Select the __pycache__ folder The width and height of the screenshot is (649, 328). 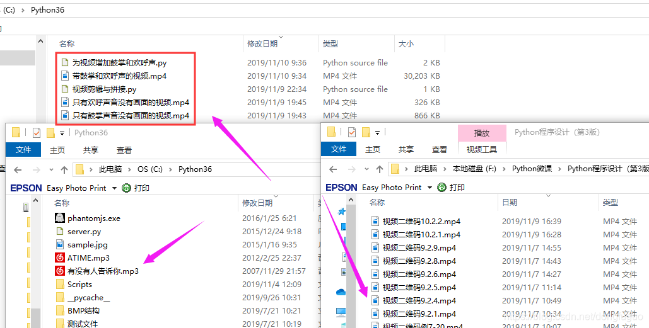pyautogui.click(x=88, y=297)
